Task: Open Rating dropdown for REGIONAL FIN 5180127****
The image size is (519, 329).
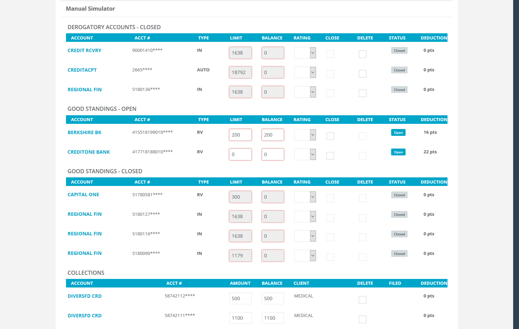Action: (x=305, y=216)
